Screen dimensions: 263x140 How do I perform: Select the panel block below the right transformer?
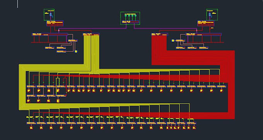tap(206, 23)
